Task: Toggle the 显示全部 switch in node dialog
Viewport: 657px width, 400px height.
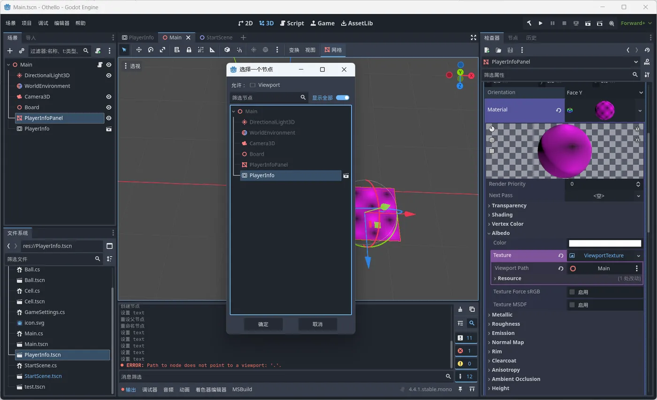Action: click(x=343, y=98)
